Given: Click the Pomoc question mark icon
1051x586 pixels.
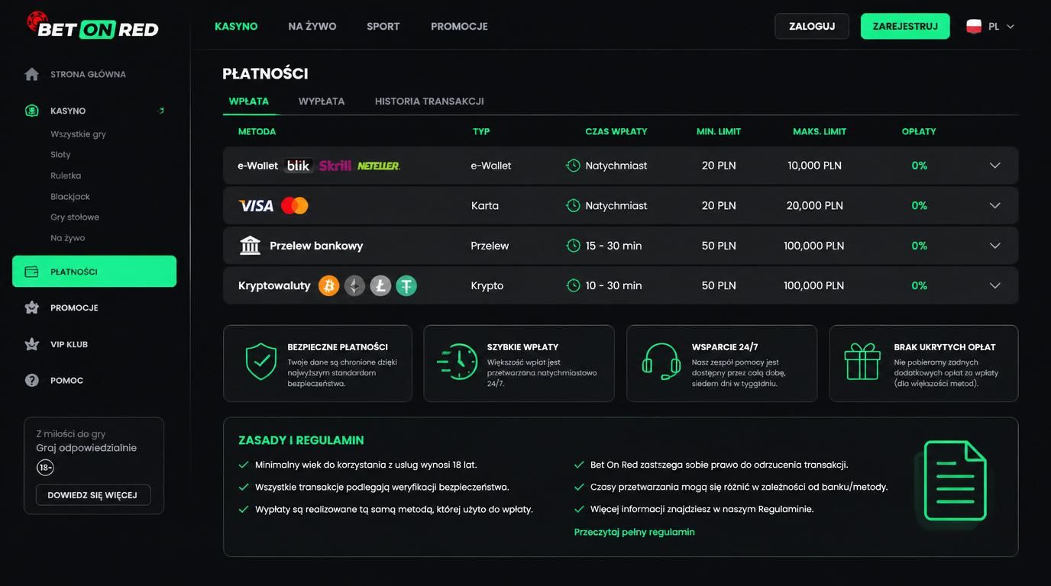Looking at the screenshot, I should [31, 380].
